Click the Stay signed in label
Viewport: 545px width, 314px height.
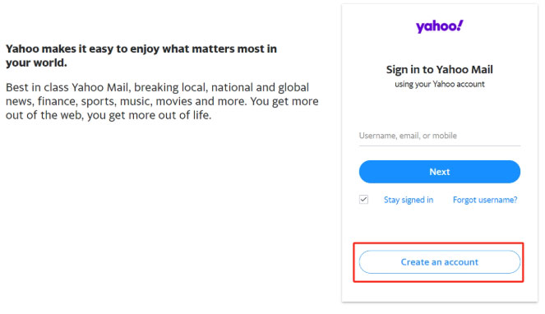(x=409, y=200)
